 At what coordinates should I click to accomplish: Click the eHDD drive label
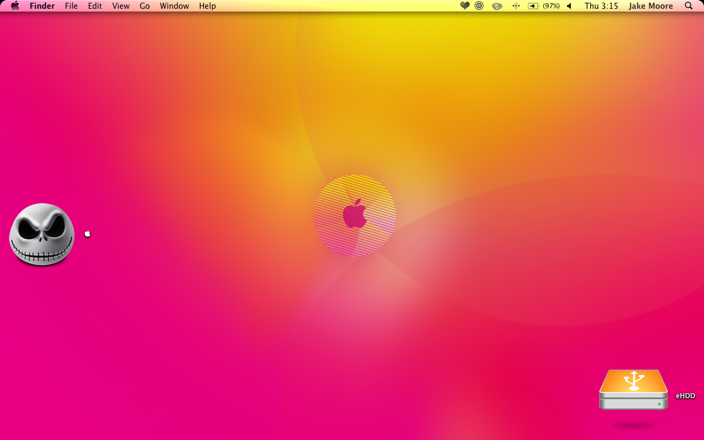click(x=685, y=395)
